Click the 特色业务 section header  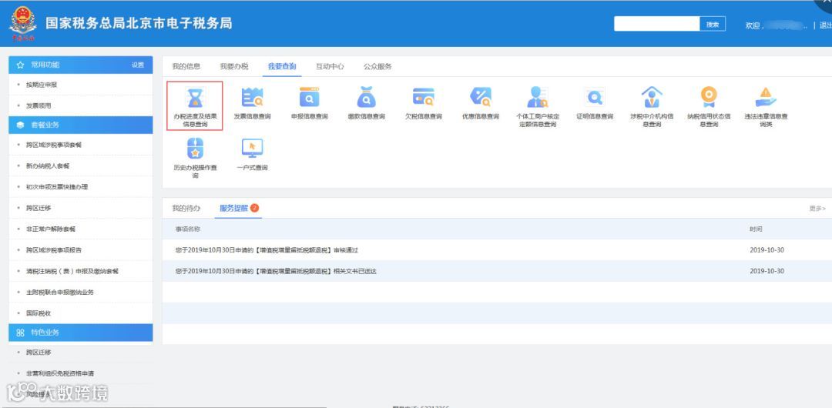point(81,333)
